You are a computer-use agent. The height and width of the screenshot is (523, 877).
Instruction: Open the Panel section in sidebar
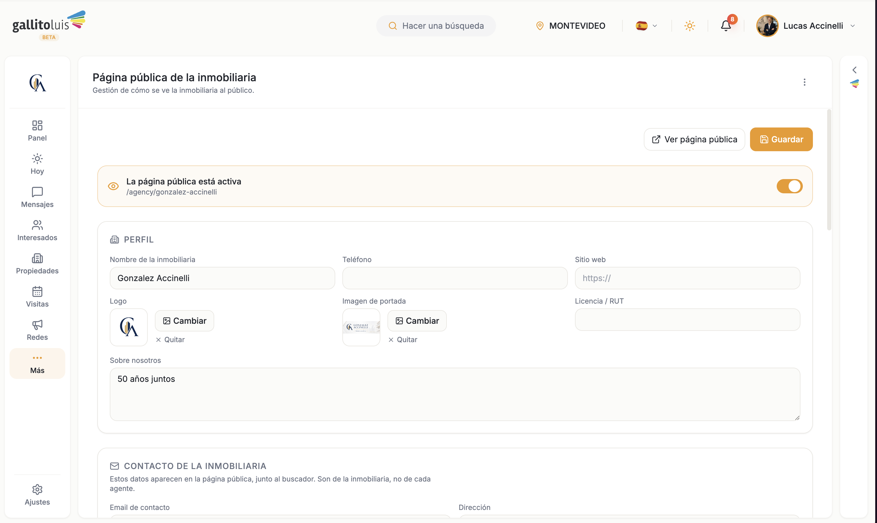tap(37, 131)
